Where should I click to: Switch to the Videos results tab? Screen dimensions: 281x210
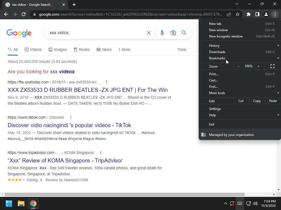[x=33, y=49]
